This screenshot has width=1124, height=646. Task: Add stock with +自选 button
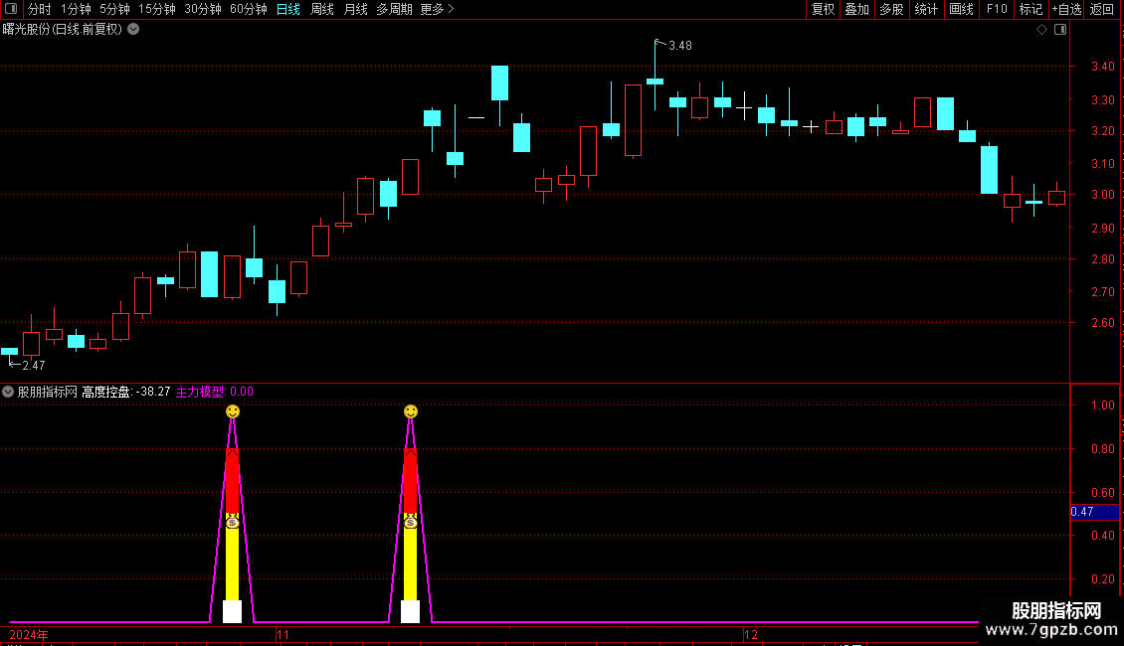coord(1066,9)
